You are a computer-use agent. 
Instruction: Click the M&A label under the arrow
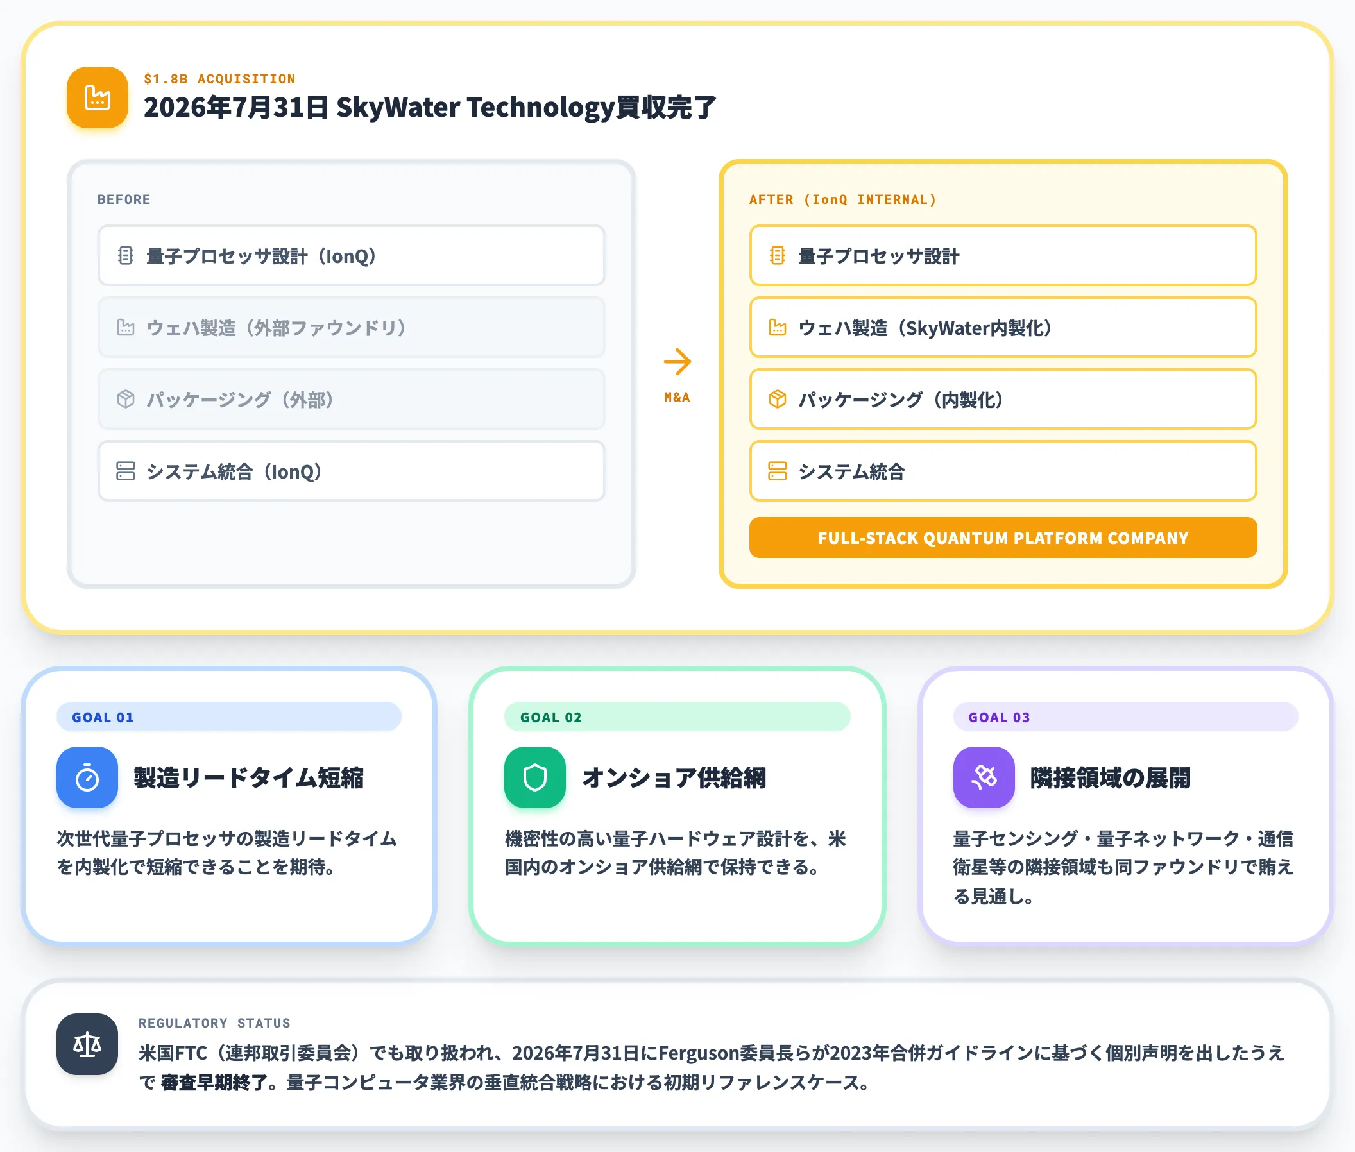click(x=677, y=397)
